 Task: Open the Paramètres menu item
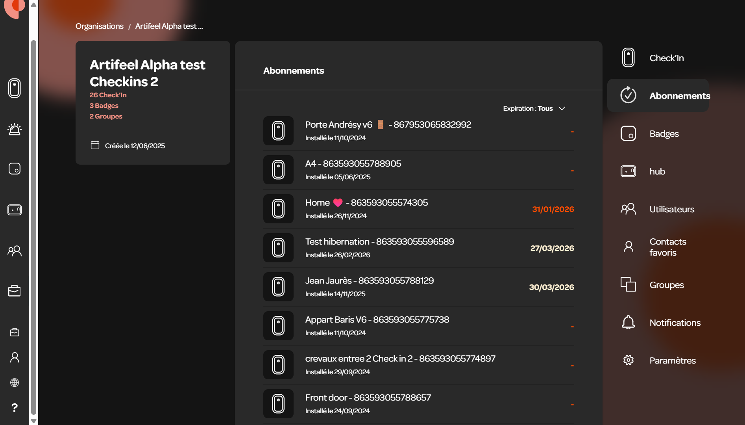[658, 360]
